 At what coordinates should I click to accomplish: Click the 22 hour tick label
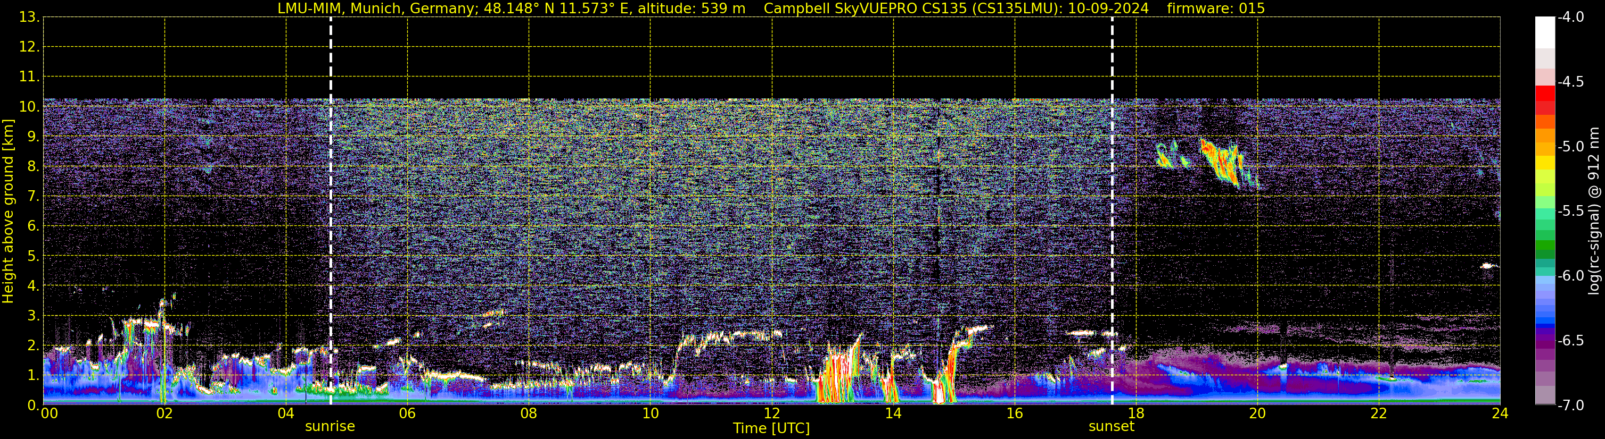(1379, 413)
